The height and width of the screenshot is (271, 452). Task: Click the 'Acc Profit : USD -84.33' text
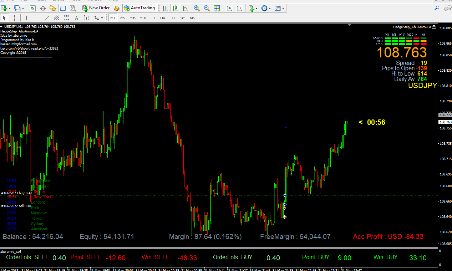388,236
